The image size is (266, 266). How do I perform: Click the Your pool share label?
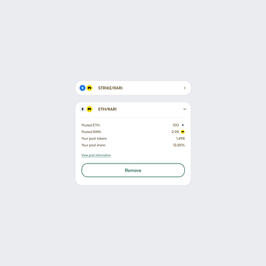pos(94,145)
